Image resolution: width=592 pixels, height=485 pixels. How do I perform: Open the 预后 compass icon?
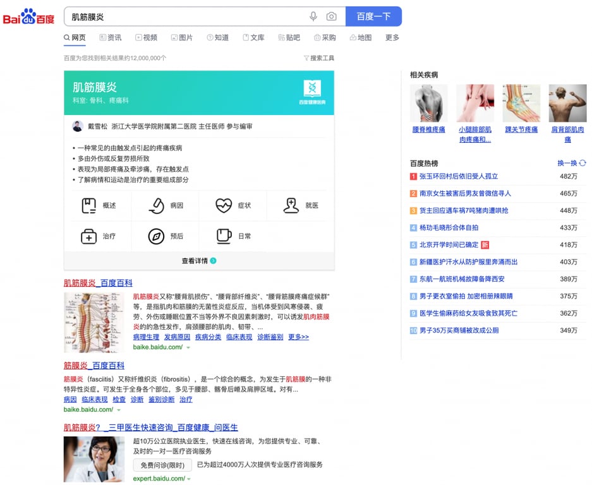(x=156, y=236)
